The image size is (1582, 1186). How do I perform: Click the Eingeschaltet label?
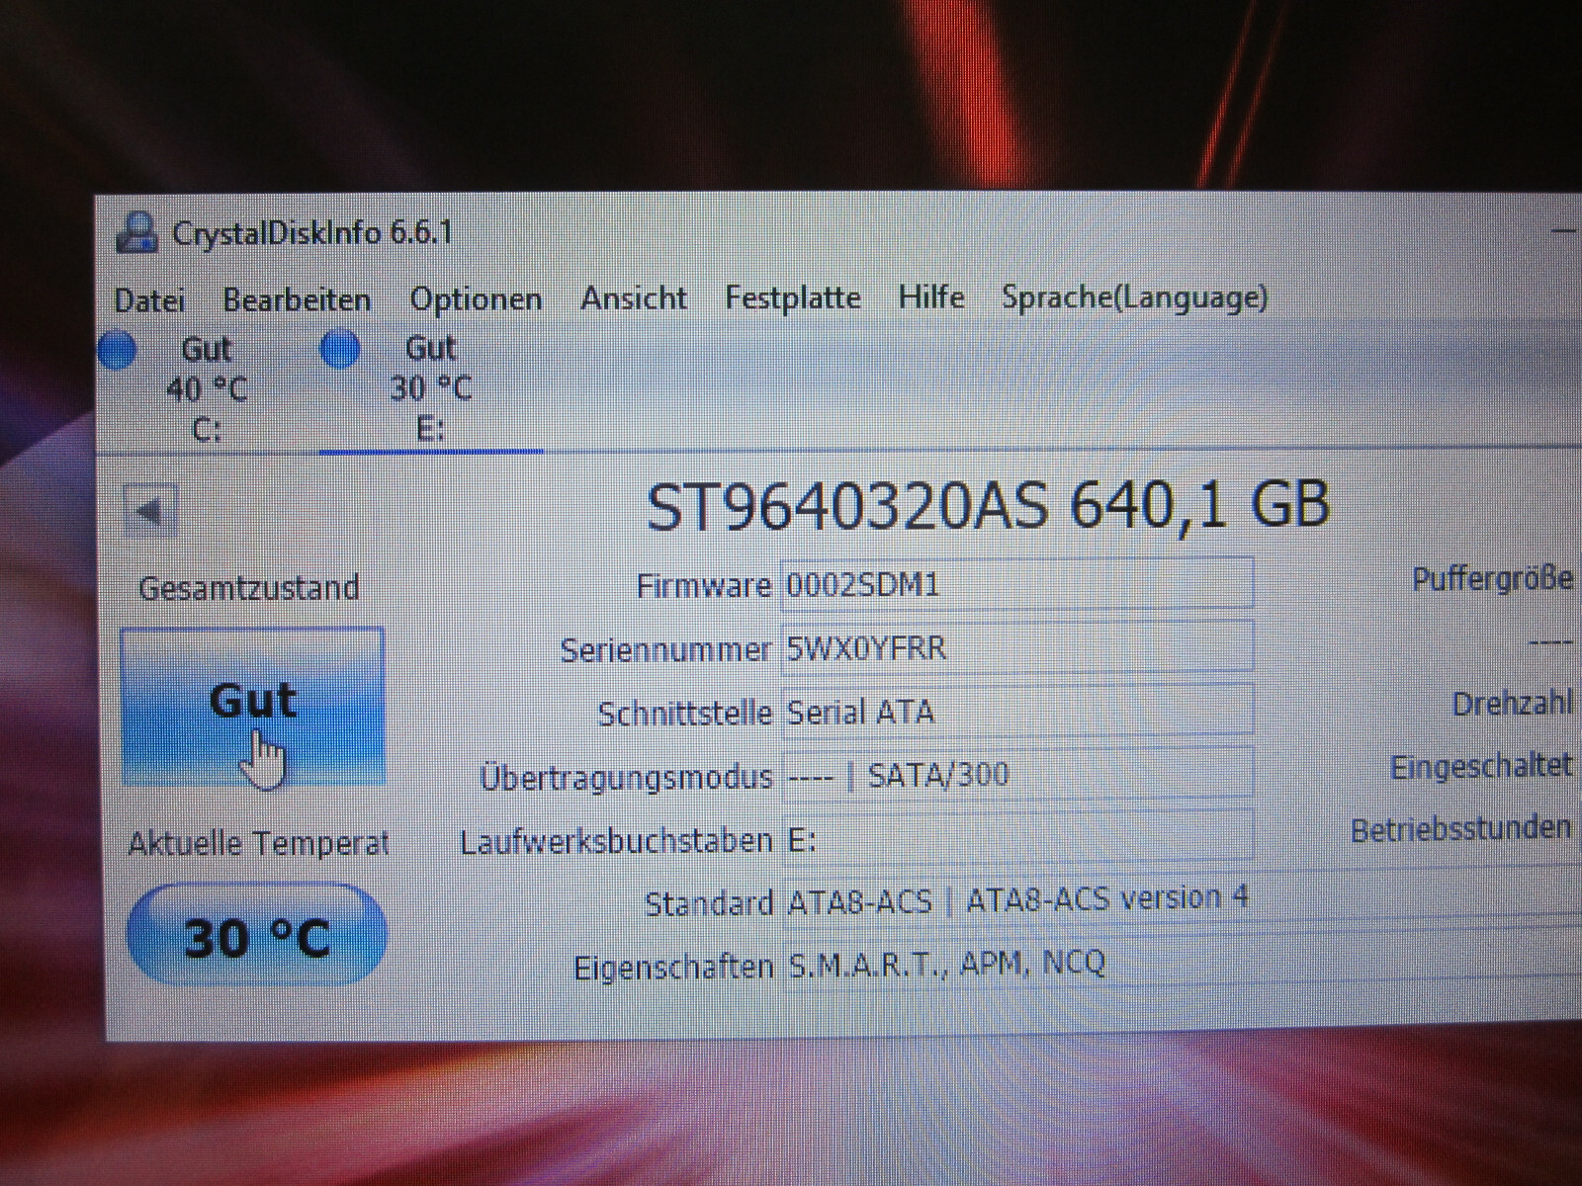pyautogui.click(x=1481, y=768)
